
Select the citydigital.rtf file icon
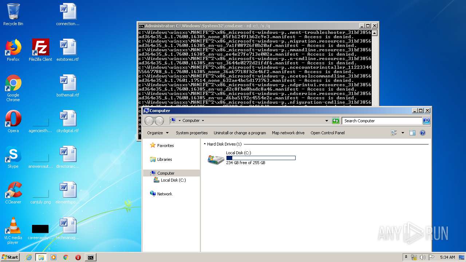click(x=68, y=122)
